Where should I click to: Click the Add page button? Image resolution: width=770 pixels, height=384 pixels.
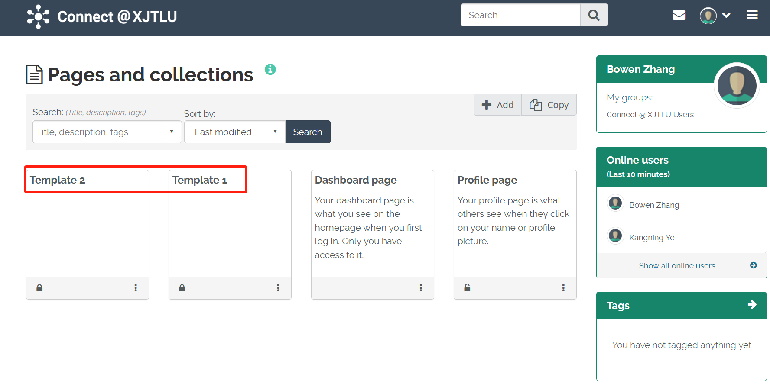click(x=497, y=105)
